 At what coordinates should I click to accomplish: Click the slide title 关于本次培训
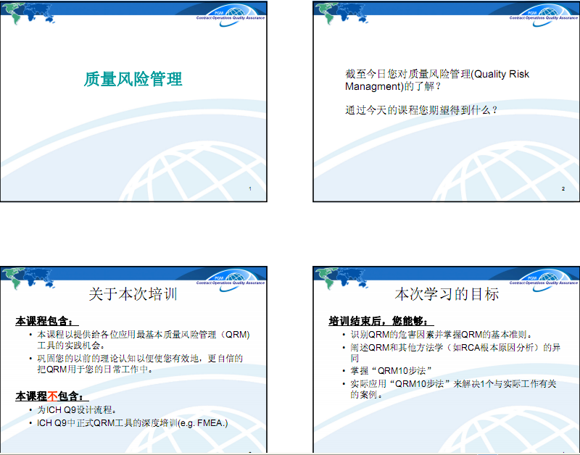point(133,294)
